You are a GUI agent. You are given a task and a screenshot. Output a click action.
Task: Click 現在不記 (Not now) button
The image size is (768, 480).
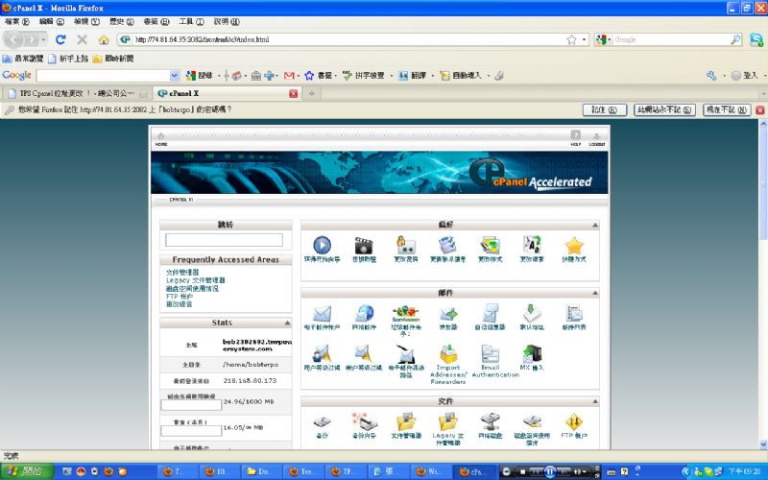727,109
